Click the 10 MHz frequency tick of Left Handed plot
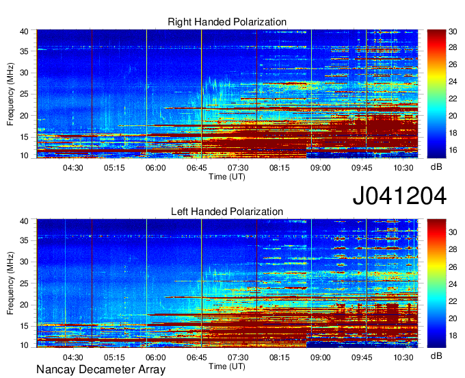Screen dimensions: 465x378 click(x=24, y=345)
